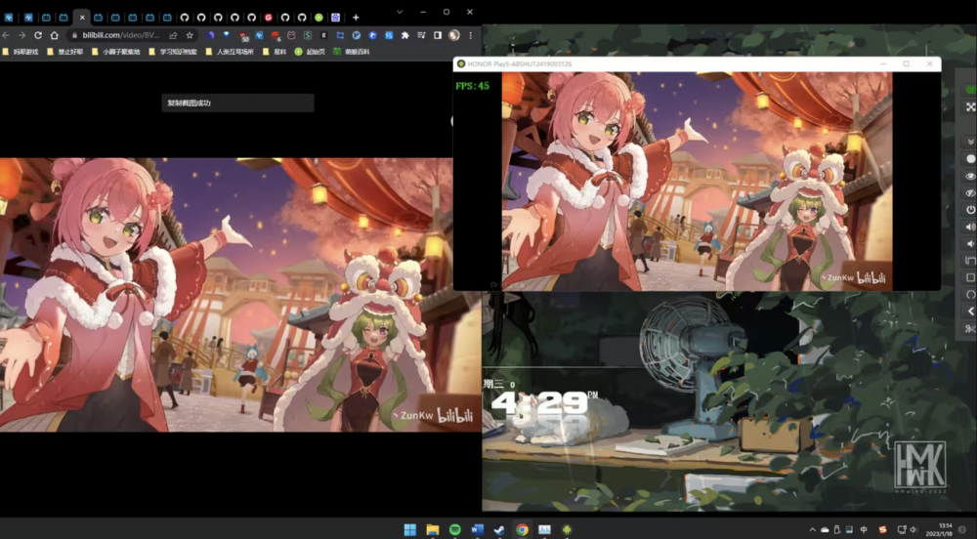
Task: Open a new Chrome tab
Action: pyautogui.click(x=356, y=18)
